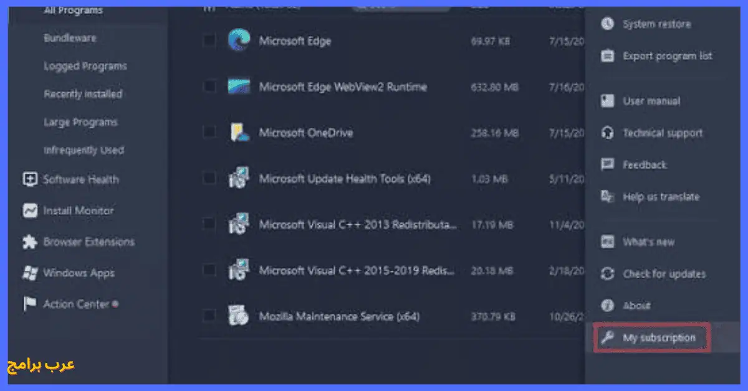Screen dimensions: 748x391
Task: Click the Microsoft OneDrive program icon
Action: pos(238,133)
